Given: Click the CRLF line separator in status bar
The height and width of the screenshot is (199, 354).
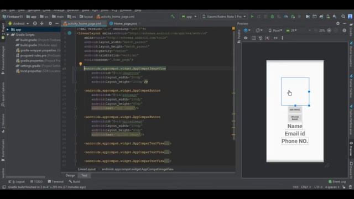Looking at the screenshot, I should (x=306, y=187).
